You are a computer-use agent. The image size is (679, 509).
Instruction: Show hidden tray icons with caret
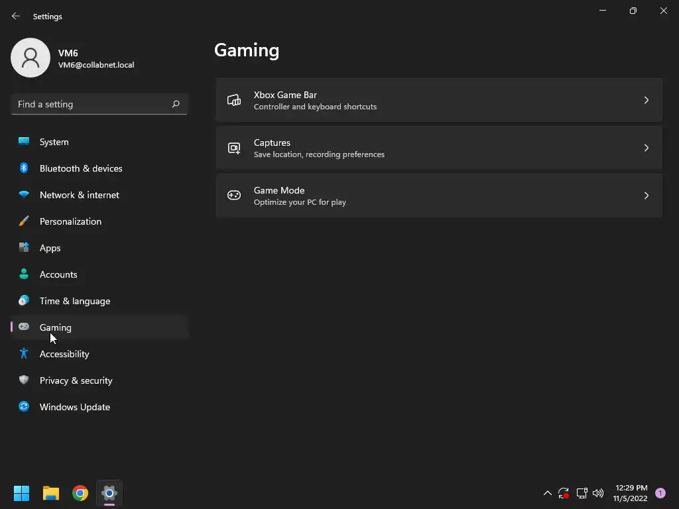click(x=547, y=493)
